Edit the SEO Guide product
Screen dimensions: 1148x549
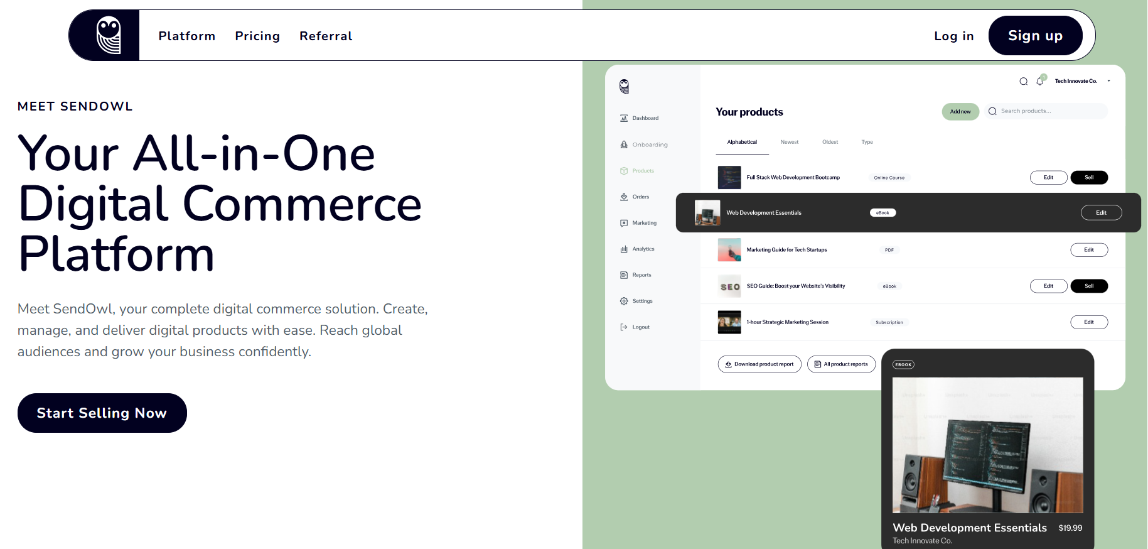coord(1048,286)
